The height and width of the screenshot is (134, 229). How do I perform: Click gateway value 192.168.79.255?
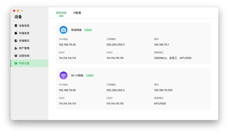pyautogui.click(x=163, y=90)
